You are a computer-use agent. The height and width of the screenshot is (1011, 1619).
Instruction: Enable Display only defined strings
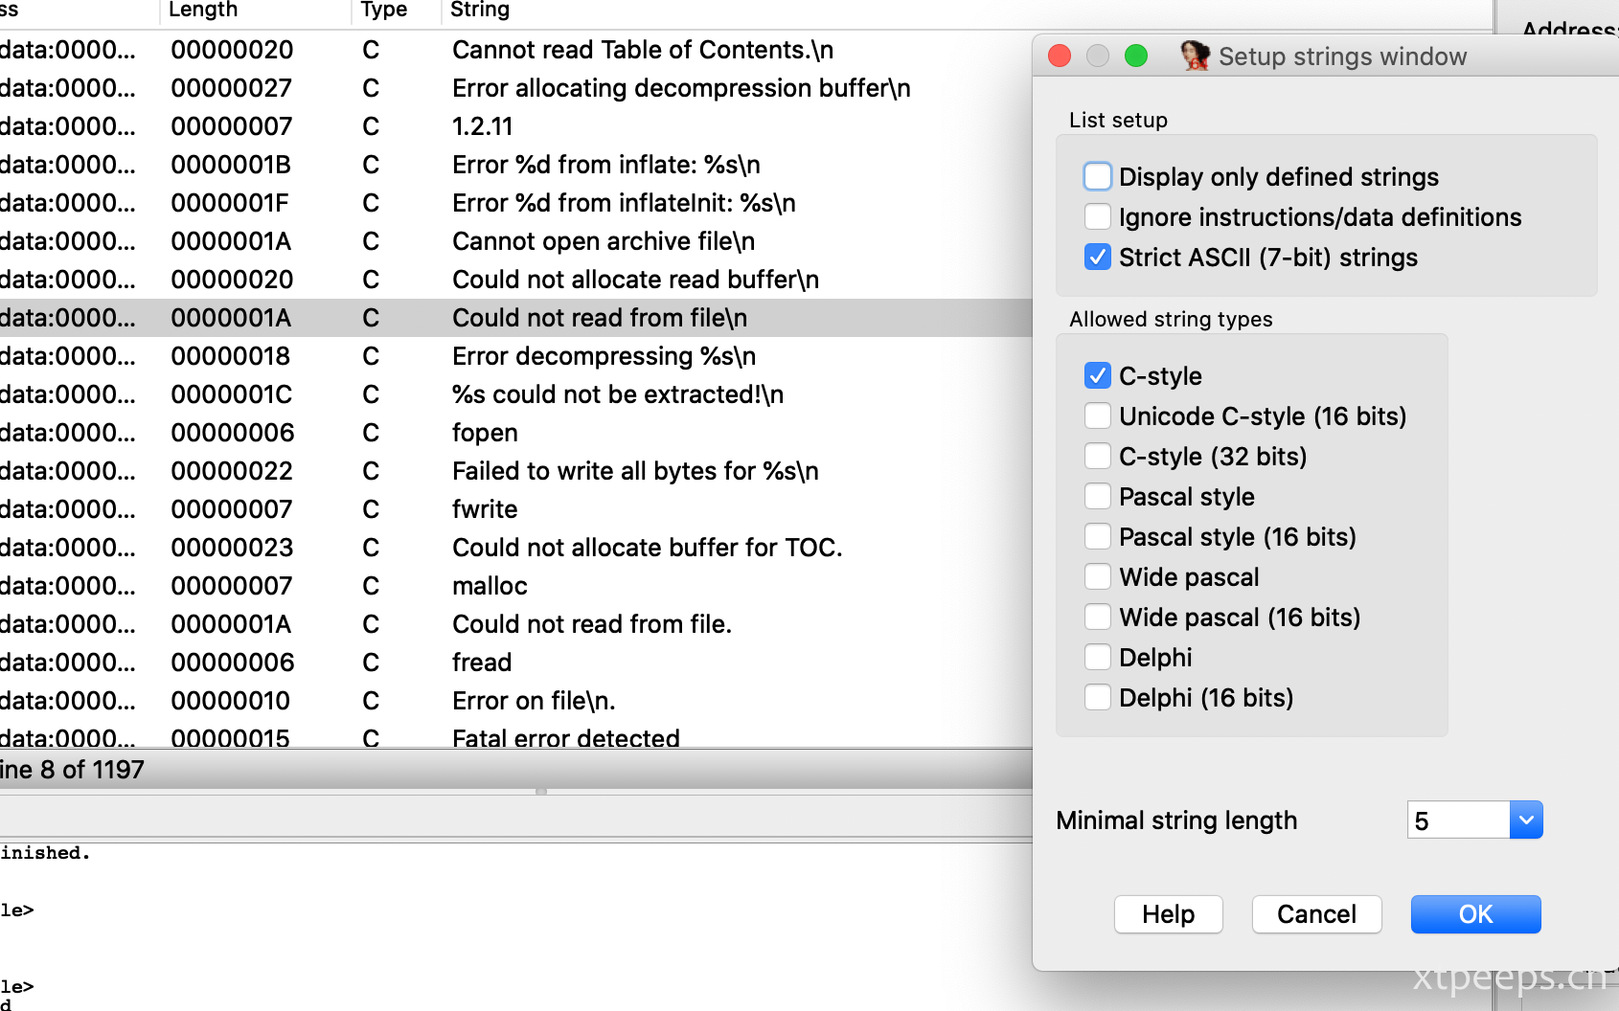pyautogui.click(x=1098, y=176)
